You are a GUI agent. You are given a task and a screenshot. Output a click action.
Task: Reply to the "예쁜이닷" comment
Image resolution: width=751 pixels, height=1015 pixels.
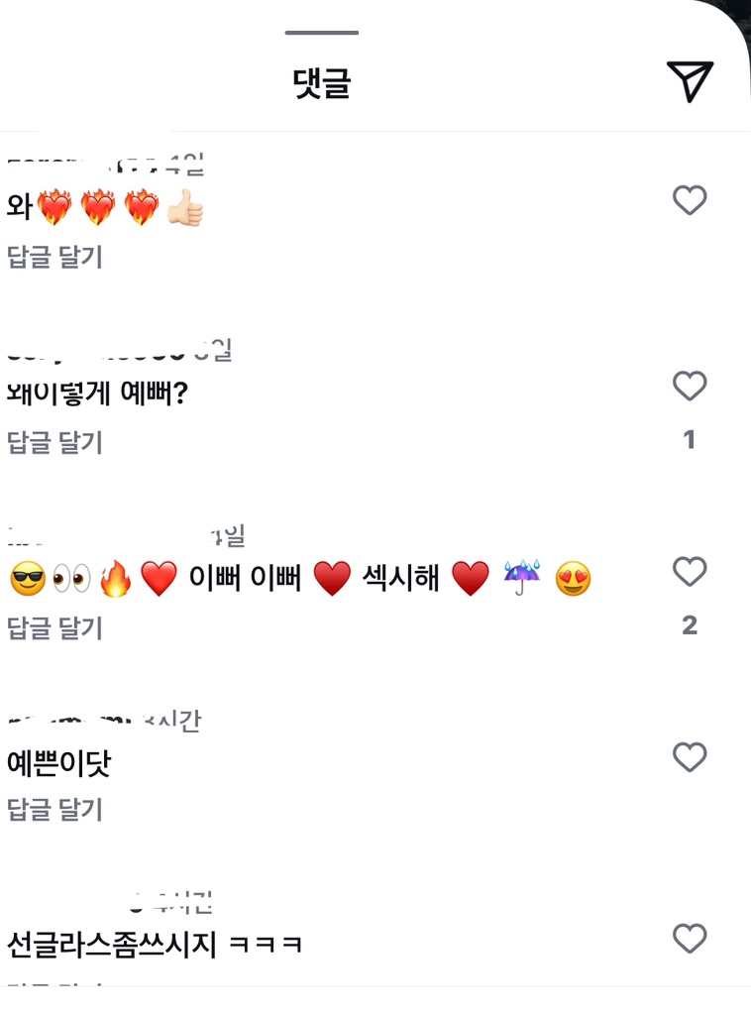point(55,810)
